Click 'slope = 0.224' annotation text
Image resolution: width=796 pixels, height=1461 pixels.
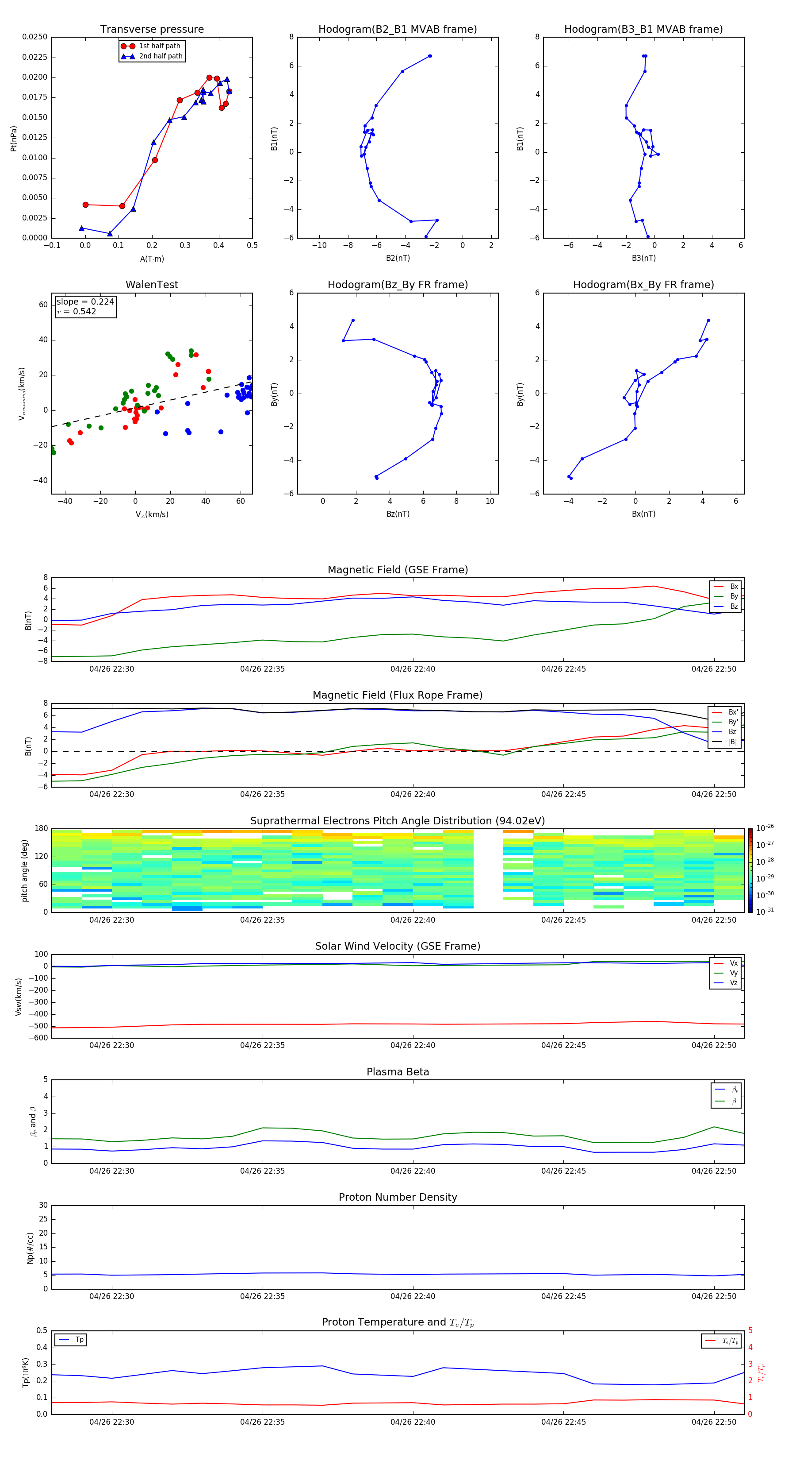tap(85, 302)
